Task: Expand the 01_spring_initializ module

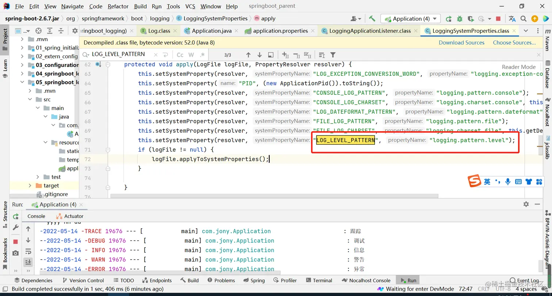Action: click(22, 48)
